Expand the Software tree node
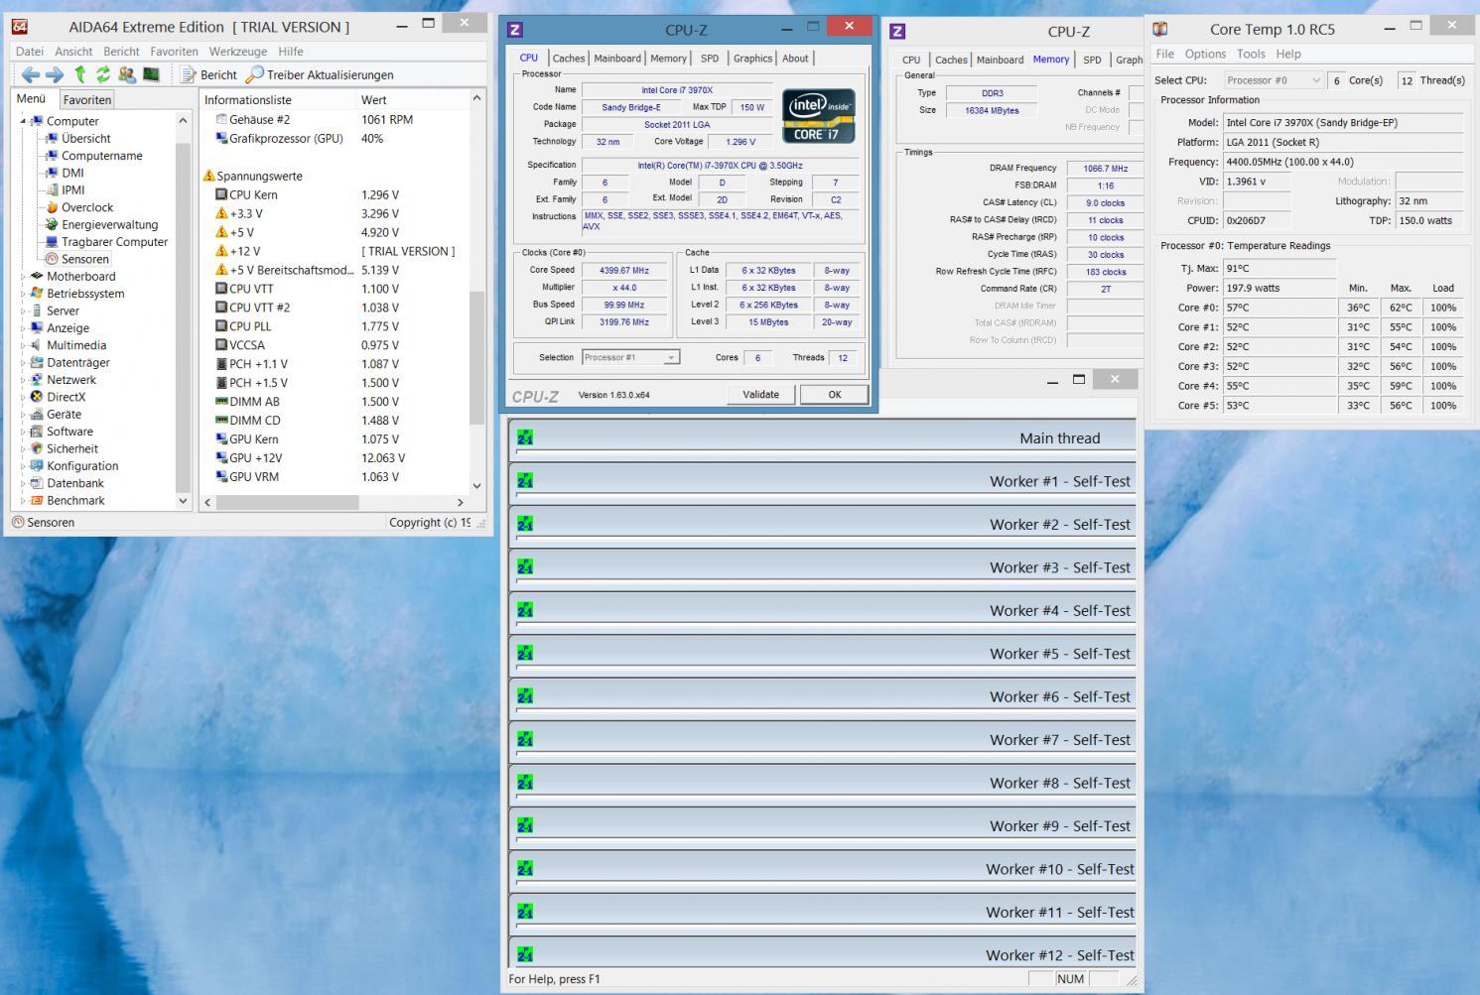1480x995 pixels. click(23, 432)
